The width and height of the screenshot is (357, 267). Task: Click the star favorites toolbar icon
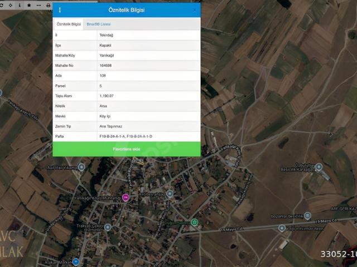pos(29,5)
